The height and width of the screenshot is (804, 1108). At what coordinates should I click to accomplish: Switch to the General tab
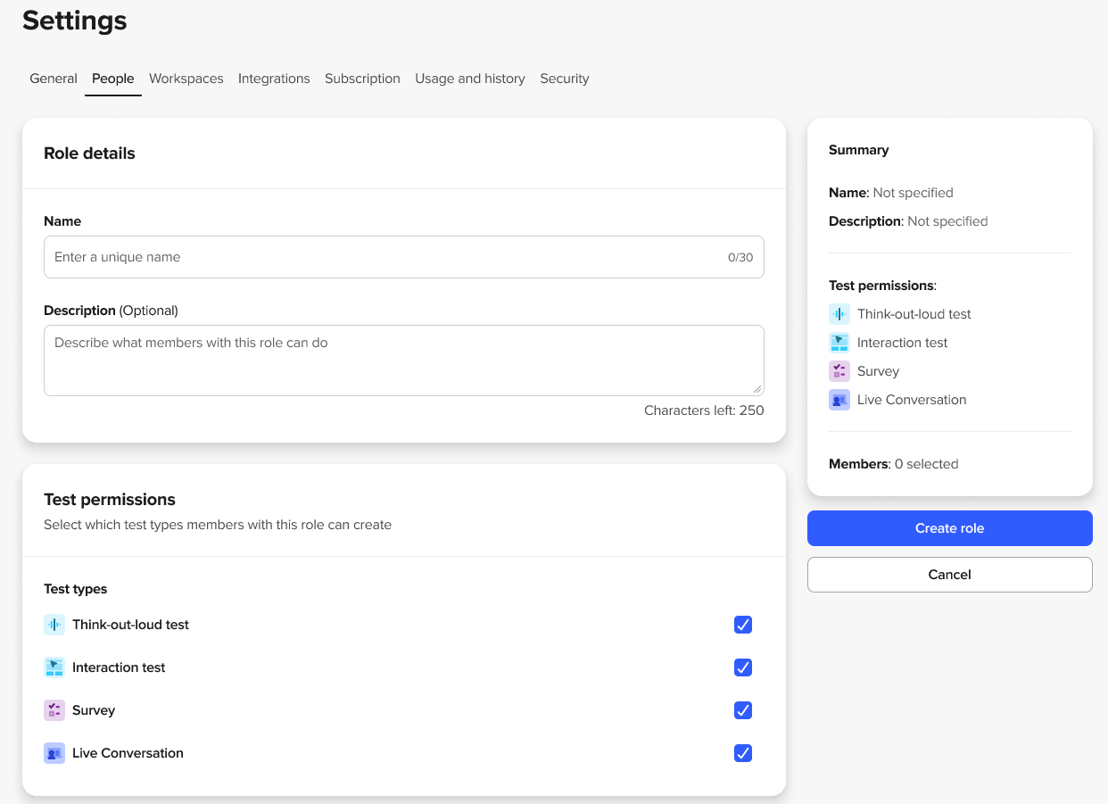point(54,79)
